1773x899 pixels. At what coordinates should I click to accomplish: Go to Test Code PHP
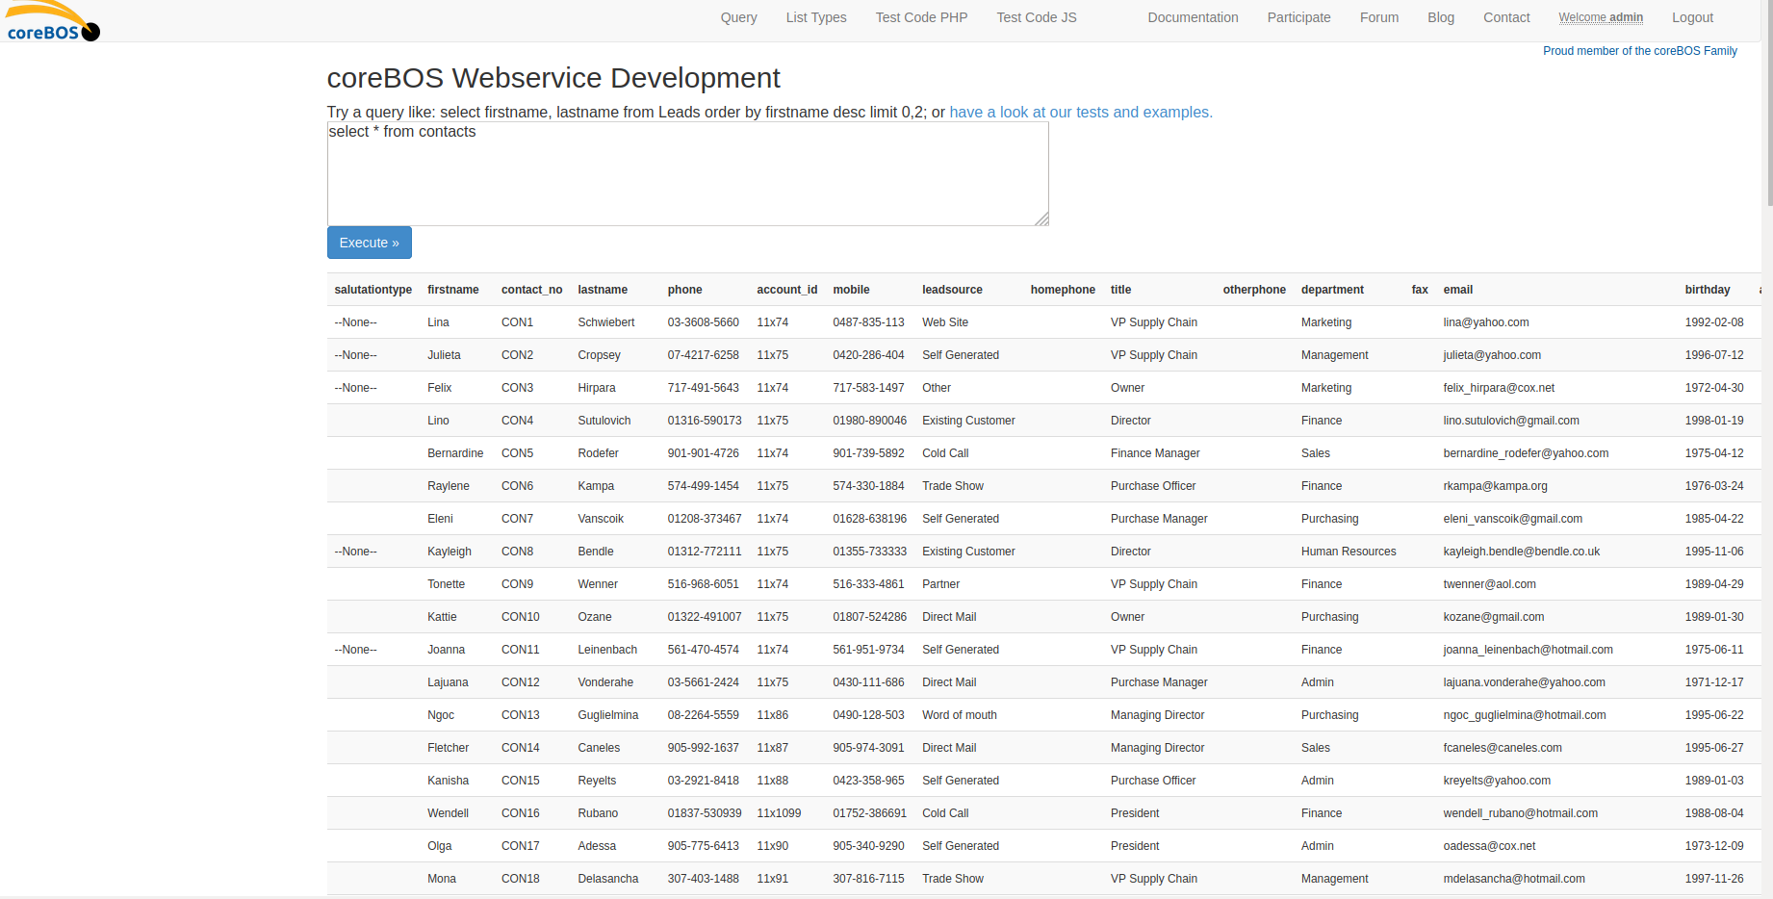[921, 17]
